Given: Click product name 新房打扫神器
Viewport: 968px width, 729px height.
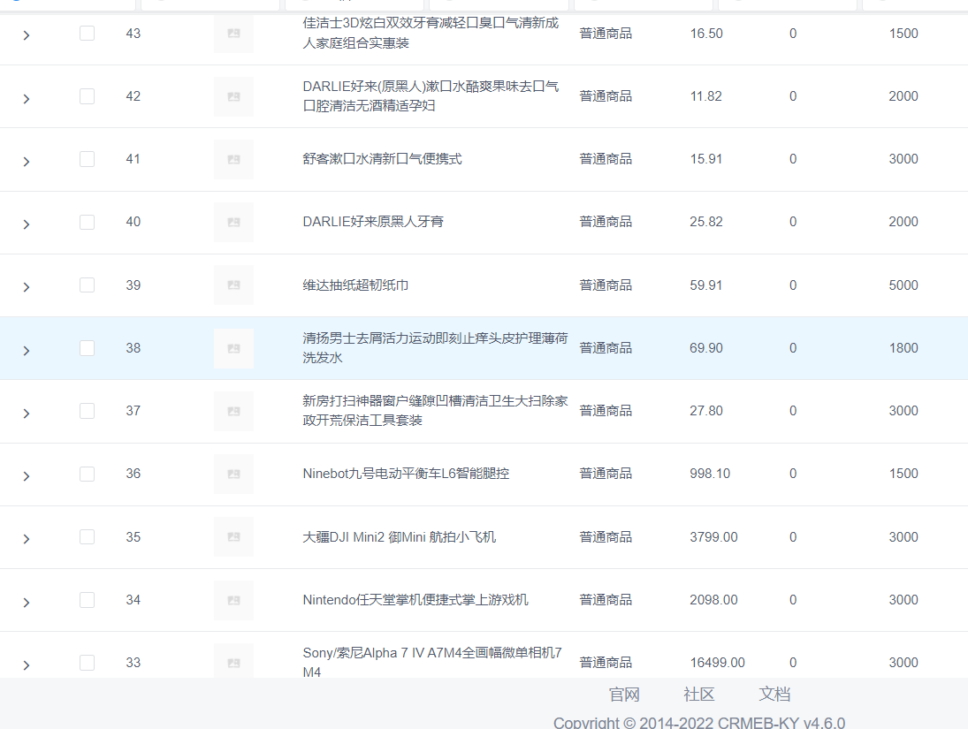Looking at the screenshot, I should (x=435, y=411).
